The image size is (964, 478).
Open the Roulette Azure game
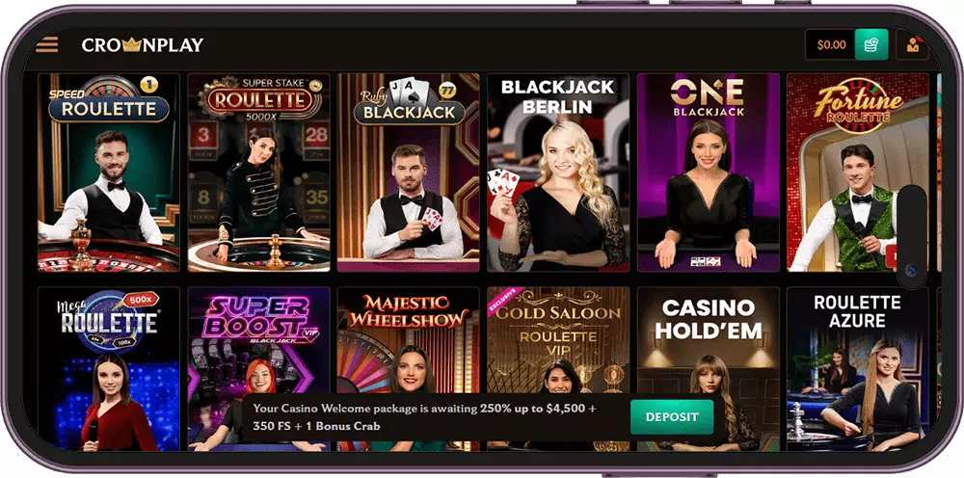[858, 369]
